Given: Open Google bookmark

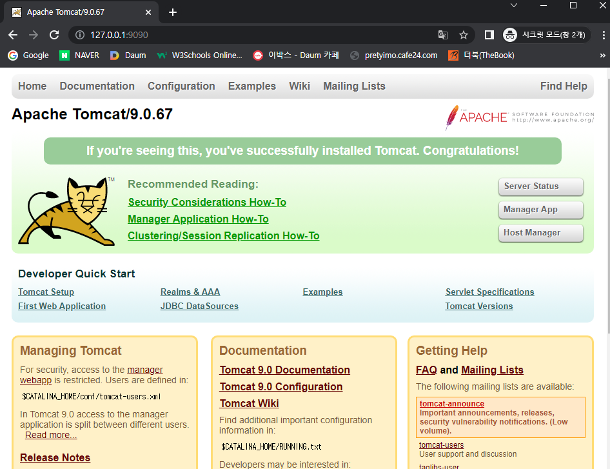Looking at the screenshot, I should tap(28, 55).
